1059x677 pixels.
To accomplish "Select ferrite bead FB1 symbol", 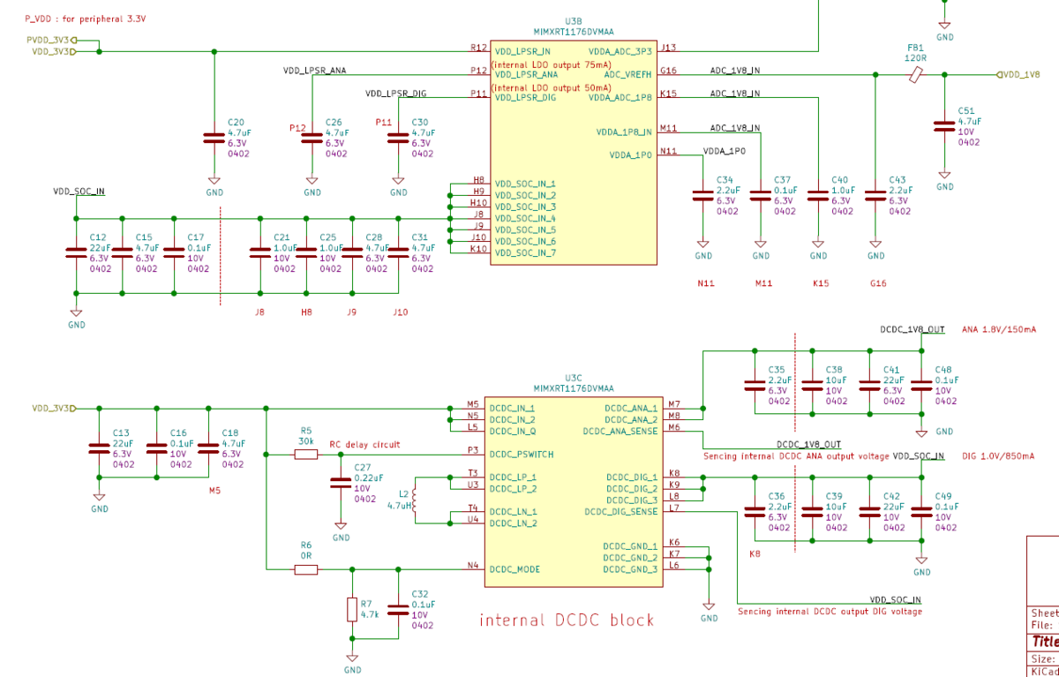I will [x=916, y=76].
